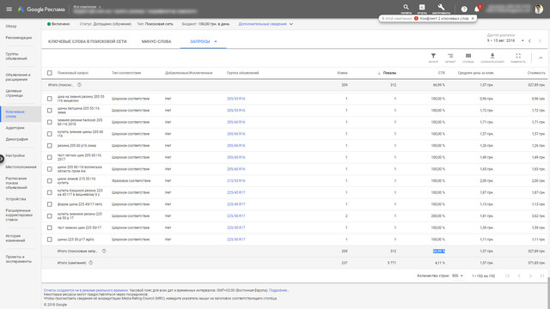
Task: Tick checkbox for 'форум шина 225 45r17 лето'
Action: tap(50, 204)
